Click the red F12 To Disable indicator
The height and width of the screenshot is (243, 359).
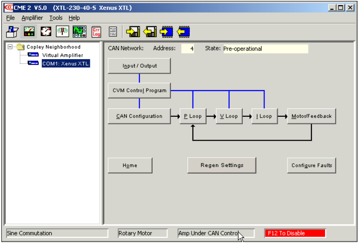[295, 233]
